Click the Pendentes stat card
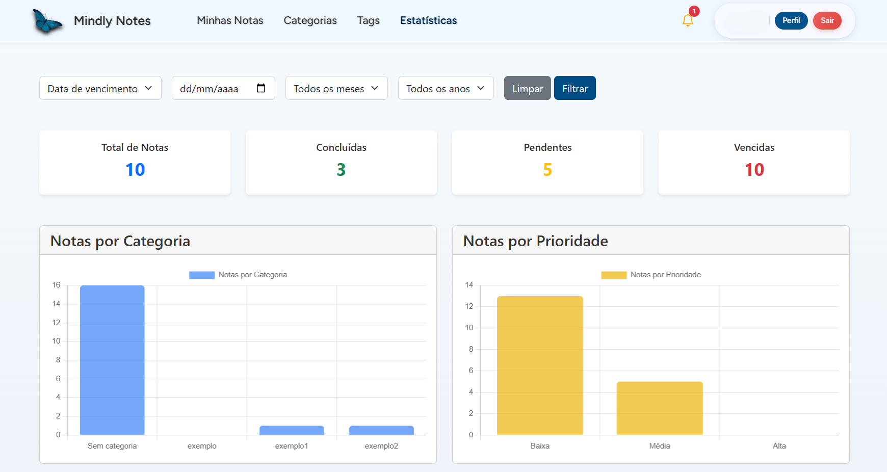This screenshot has height=472, width=887. tap(547, 163)
